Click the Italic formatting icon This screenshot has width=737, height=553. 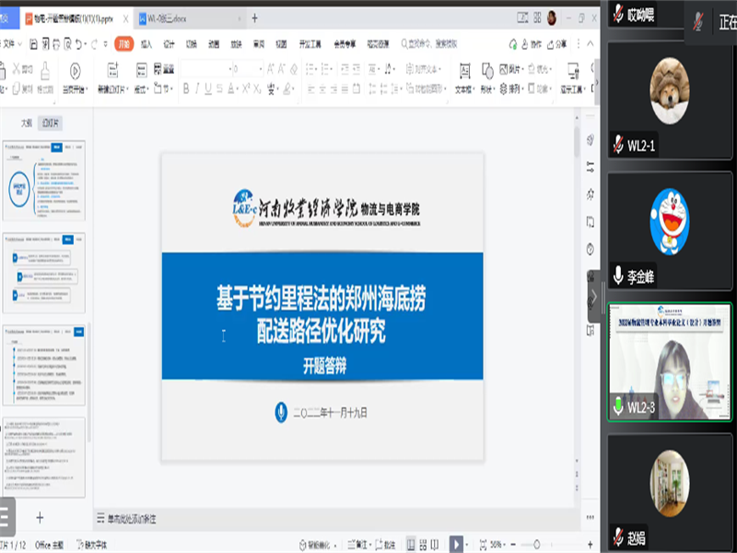197,88
